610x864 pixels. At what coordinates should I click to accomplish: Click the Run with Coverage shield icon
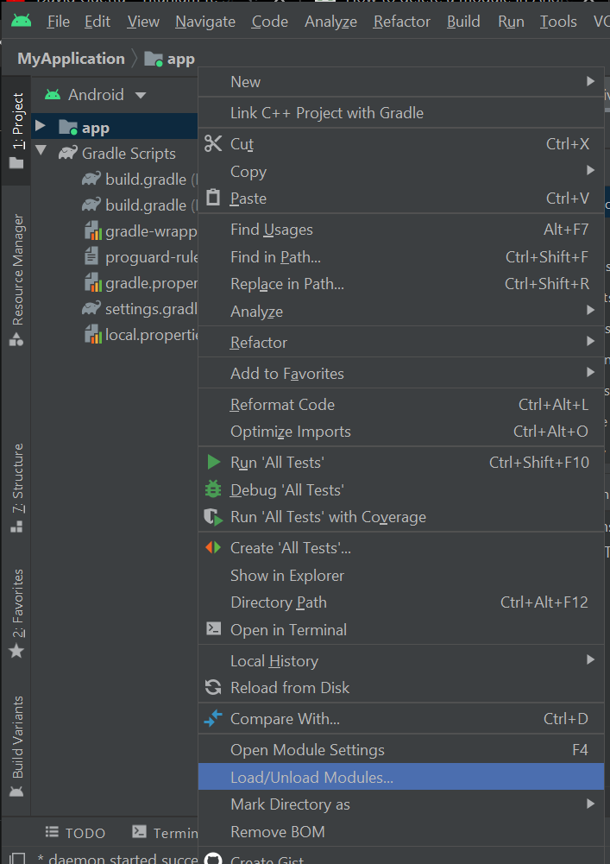(213, 517)
